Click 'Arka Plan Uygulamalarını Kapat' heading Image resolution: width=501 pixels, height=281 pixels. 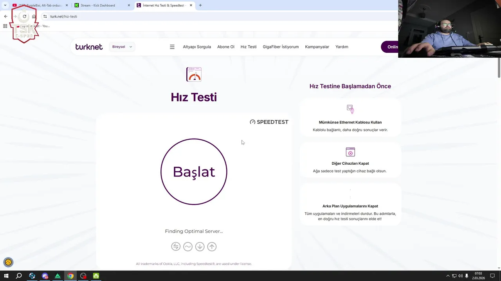pyautogui.click(x=350, y=206)
